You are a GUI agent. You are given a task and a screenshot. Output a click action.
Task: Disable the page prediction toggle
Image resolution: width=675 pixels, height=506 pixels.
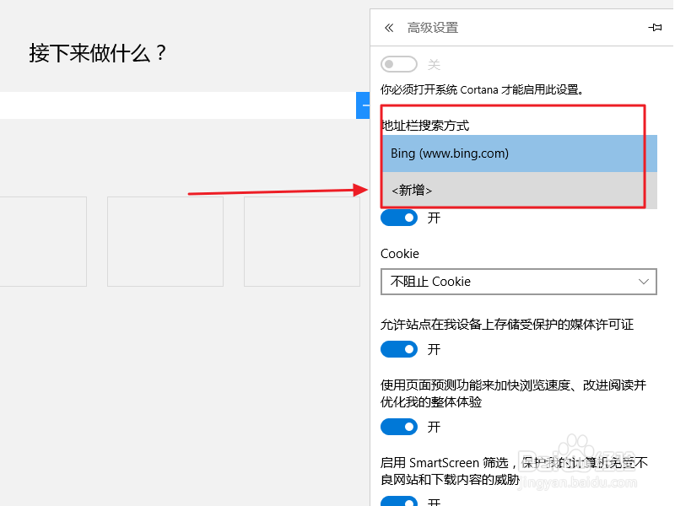[399, 427]
